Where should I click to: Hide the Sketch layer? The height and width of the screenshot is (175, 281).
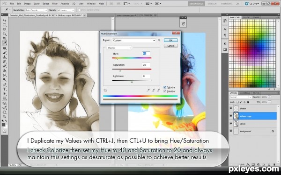[231, 108]
